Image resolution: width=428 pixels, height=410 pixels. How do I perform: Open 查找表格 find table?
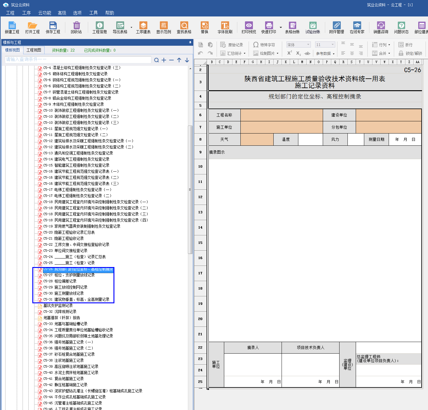pyautogui.click(x=184, y=27)
